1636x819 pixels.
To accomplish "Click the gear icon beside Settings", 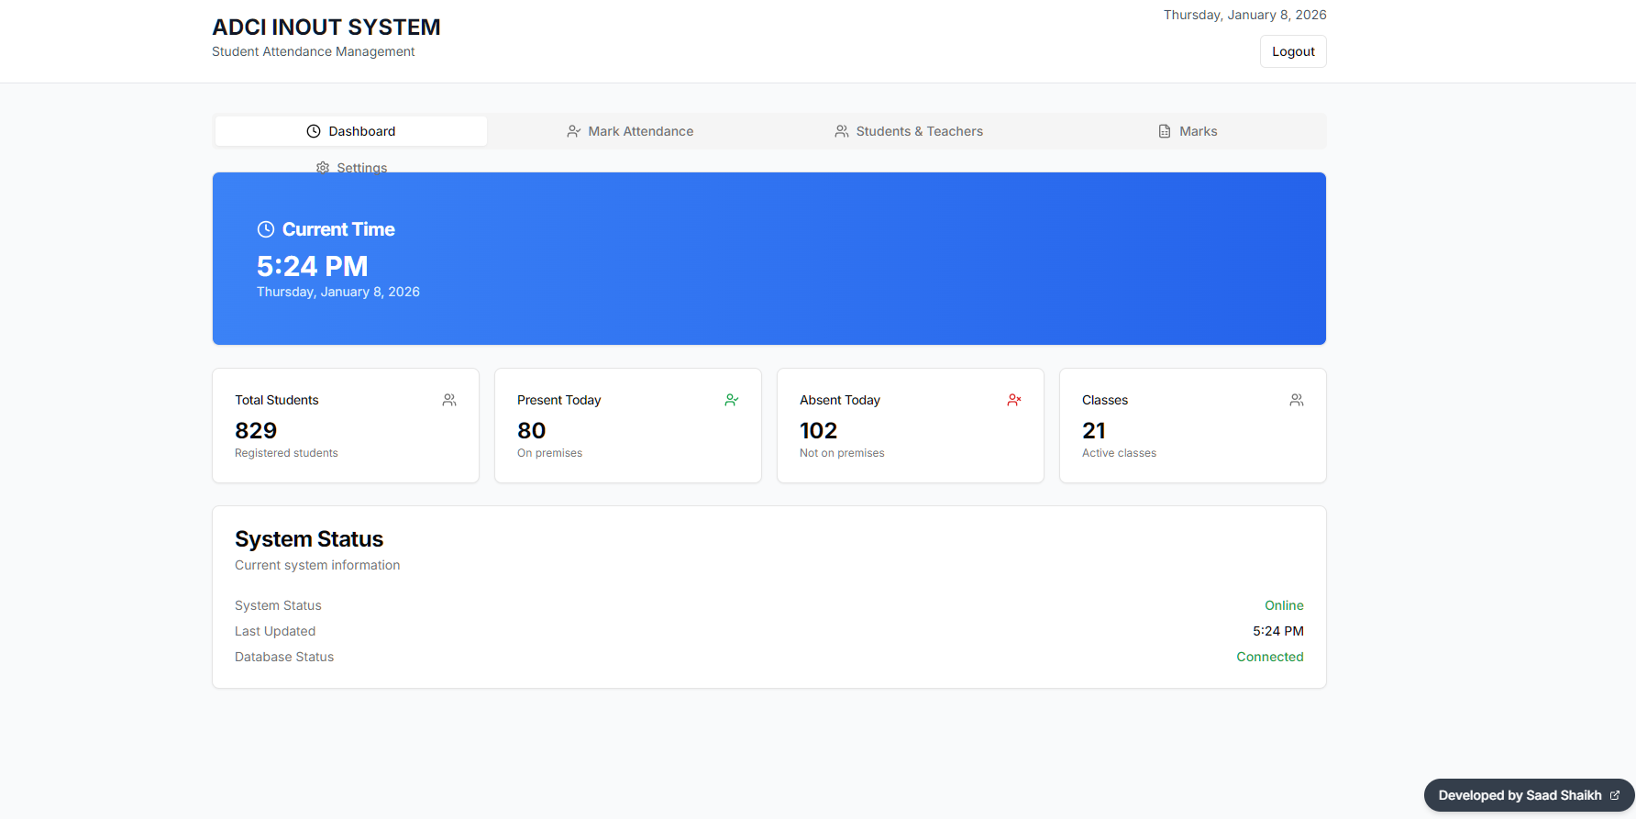I will coord(323,167).
